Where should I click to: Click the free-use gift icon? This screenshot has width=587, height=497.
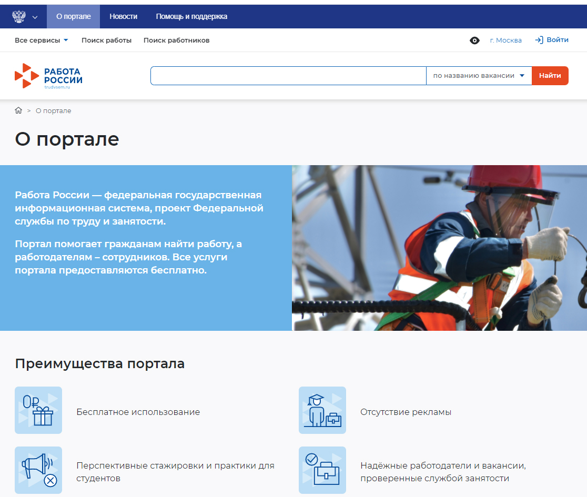38,410
